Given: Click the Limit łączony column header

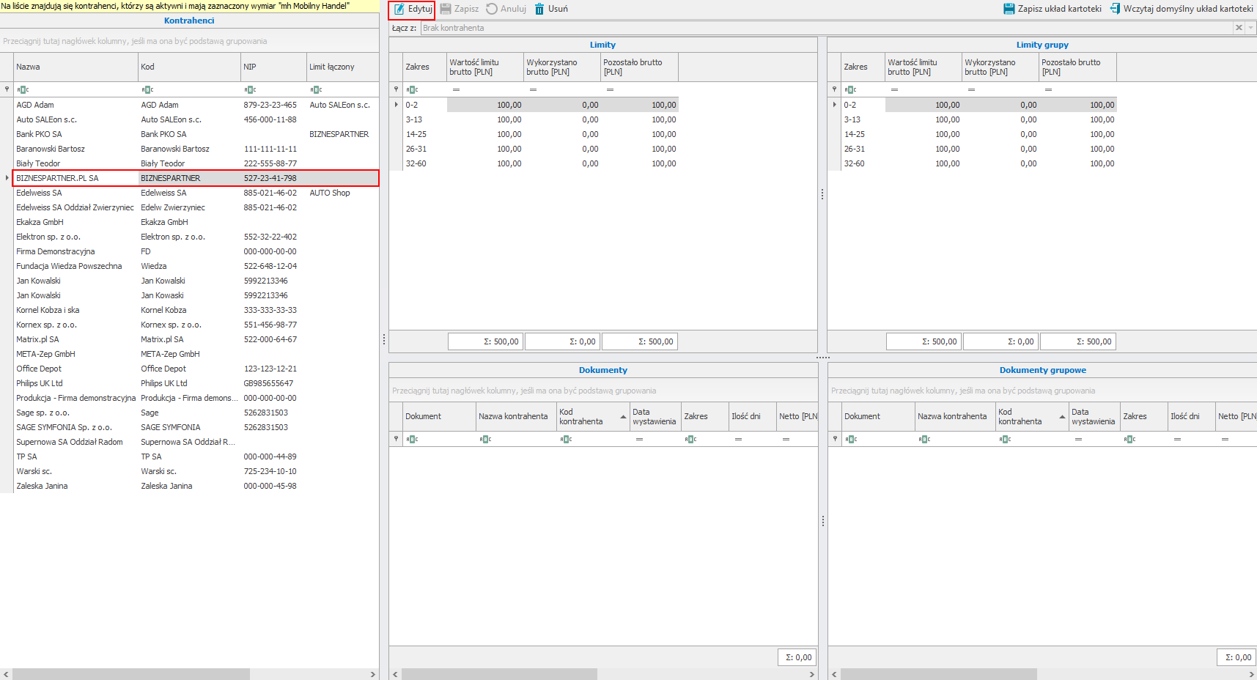Looking at the screenshot, I should pyautogui.click(x=342, y=67).
